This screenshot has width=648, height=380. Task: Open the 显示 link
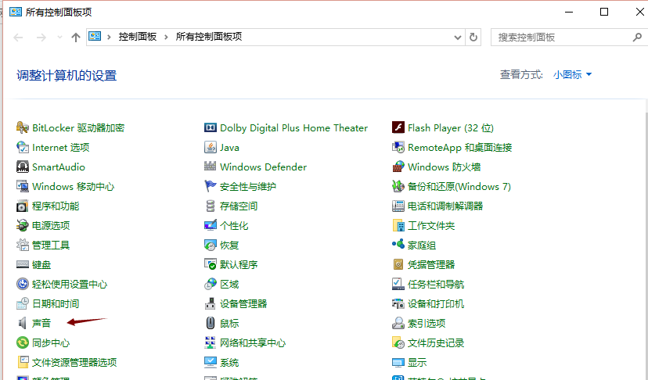(x=417, y=363)
